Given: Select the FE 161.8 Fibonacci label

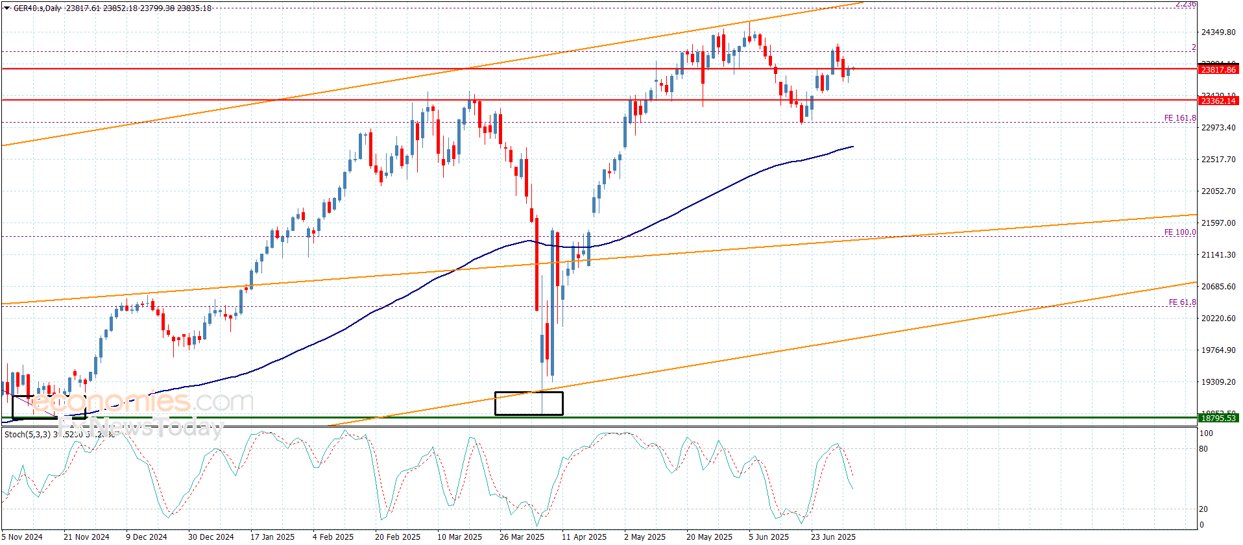Looking at the screenshot, I should 1179,118.
